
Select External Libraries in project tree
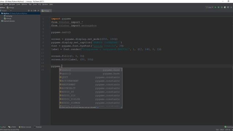(8, 21)
